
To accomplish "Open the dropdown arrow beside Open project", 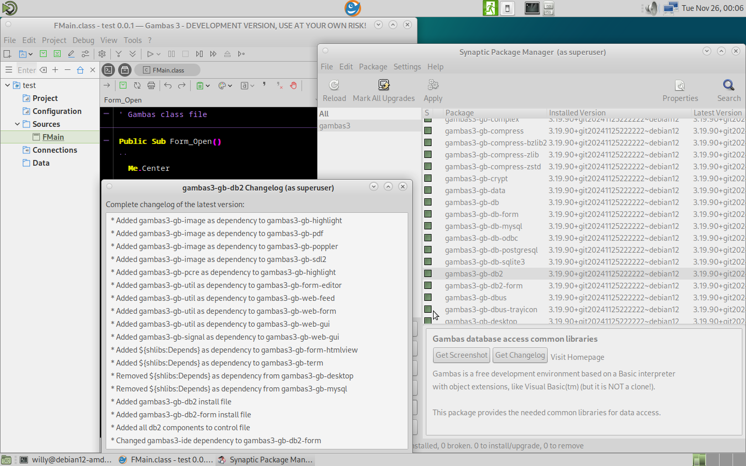I will coord(31,54).
